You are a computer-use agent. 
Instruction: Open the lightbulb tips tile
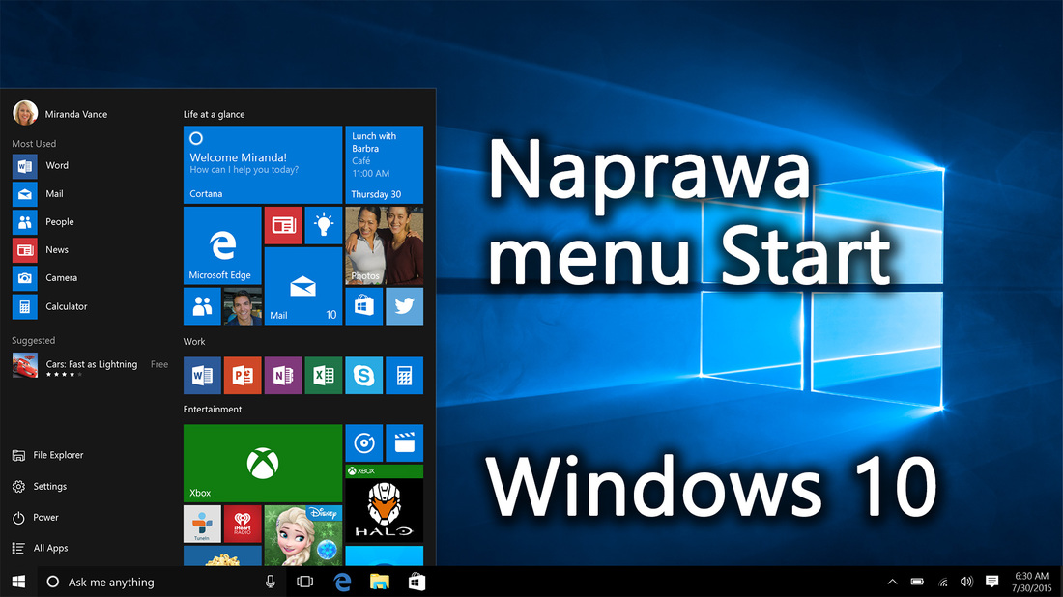324,225
